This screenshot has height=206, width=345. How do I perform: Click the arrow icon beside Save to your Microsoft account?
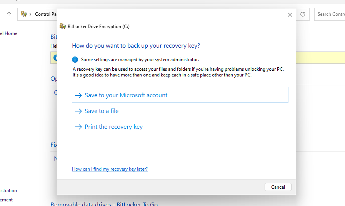(x=78, y=95)
